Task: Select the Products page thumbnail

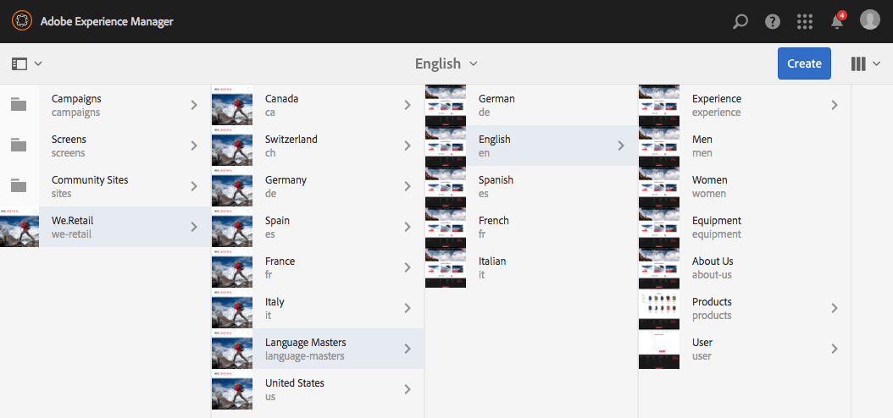Action: (659, 308)
